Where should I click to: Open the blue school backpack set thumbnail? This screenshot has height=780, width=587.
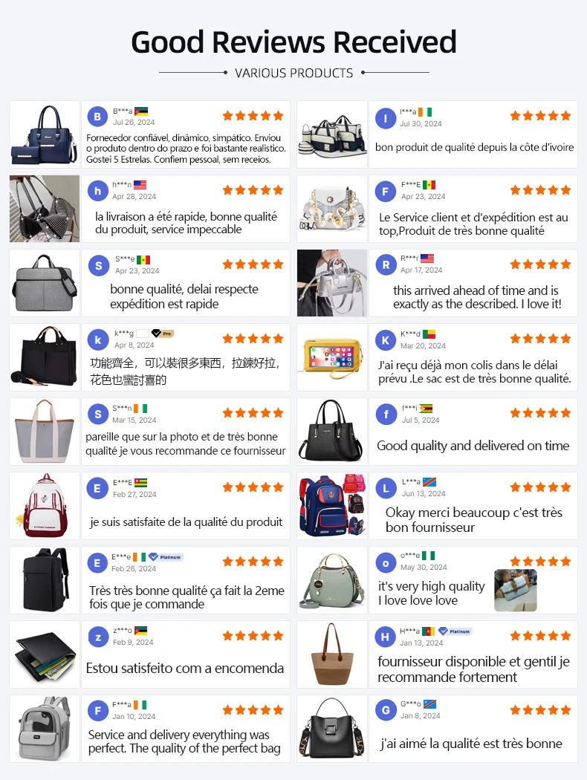pos(332,506)
